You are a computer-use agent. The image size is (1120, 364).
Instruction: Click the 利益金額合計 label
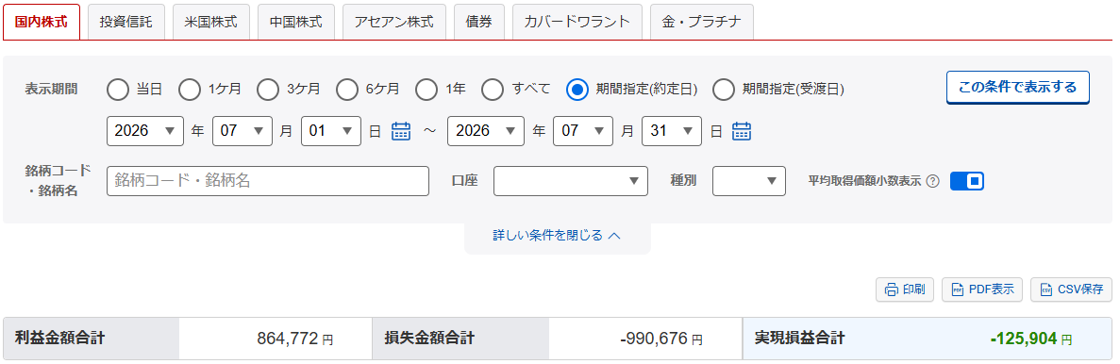59,339
